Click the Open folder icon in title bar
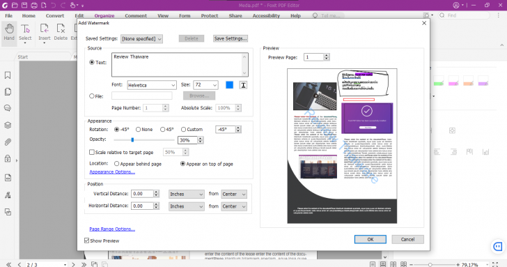Image resolution: width=507 pixels, height=267 pixels. coord(15,5)
